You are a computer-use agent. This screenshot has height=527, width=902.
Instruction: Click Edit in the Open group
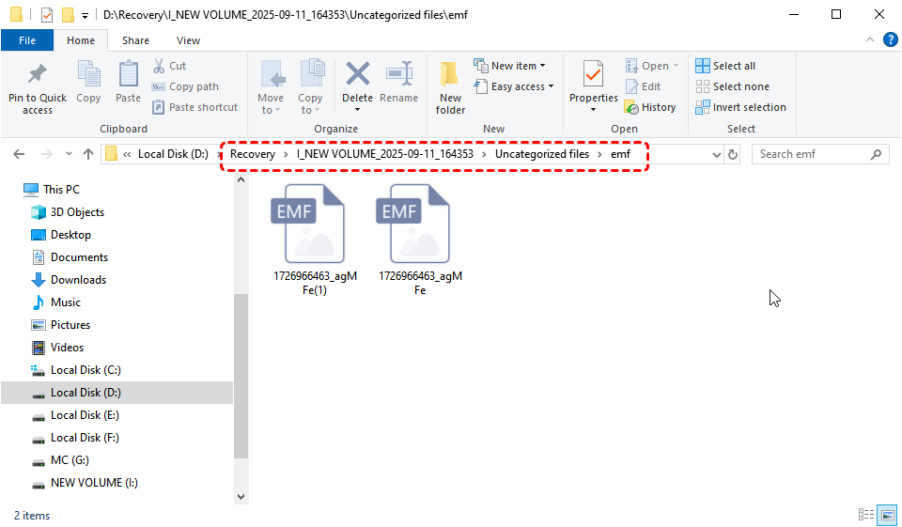tap(643, 86)
